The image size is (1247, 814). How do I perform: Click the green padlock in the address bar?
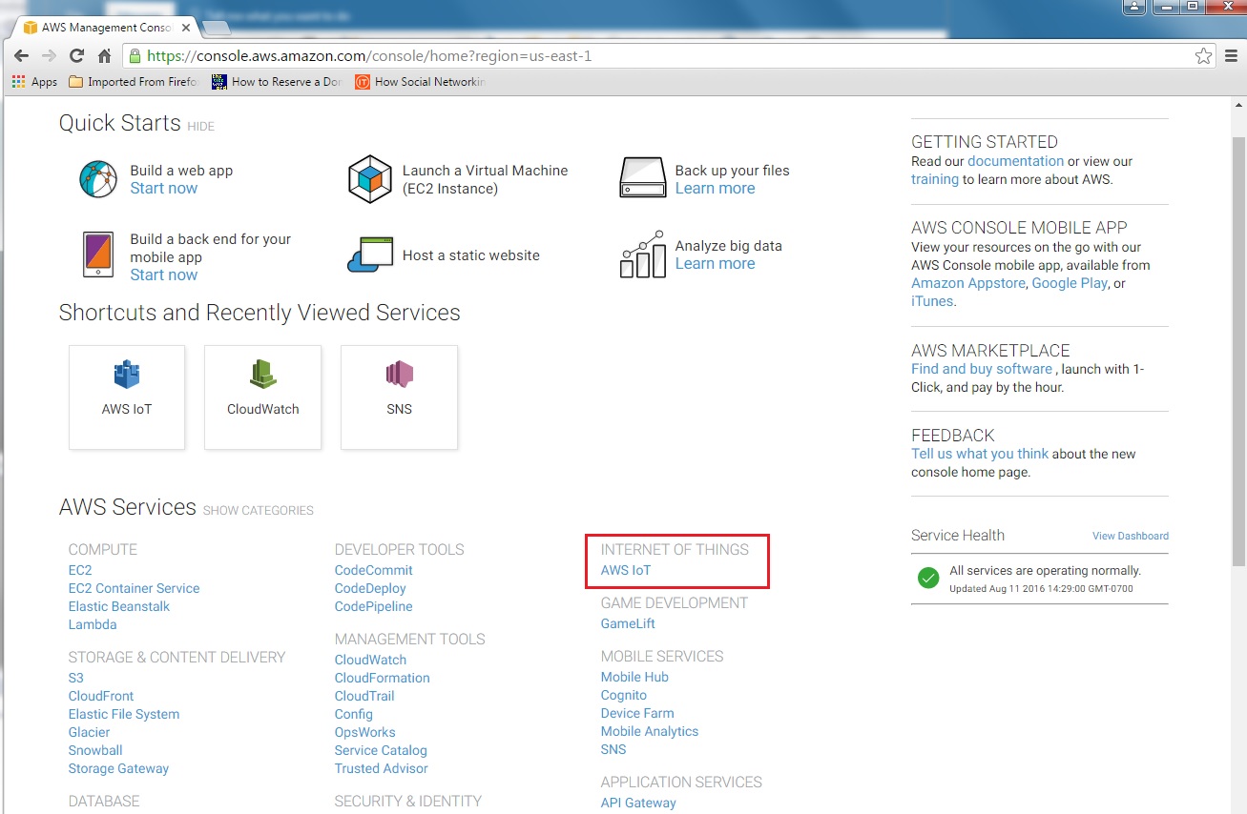click(x=135, y=56)
